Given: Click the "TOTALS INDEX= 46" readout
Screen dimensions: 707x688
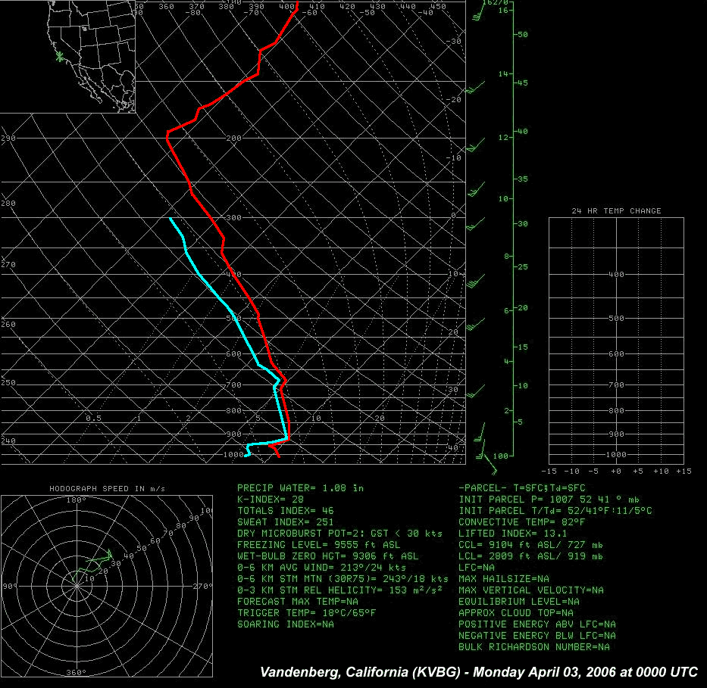Looking at the screenshot, I should [x=286, y=511].
